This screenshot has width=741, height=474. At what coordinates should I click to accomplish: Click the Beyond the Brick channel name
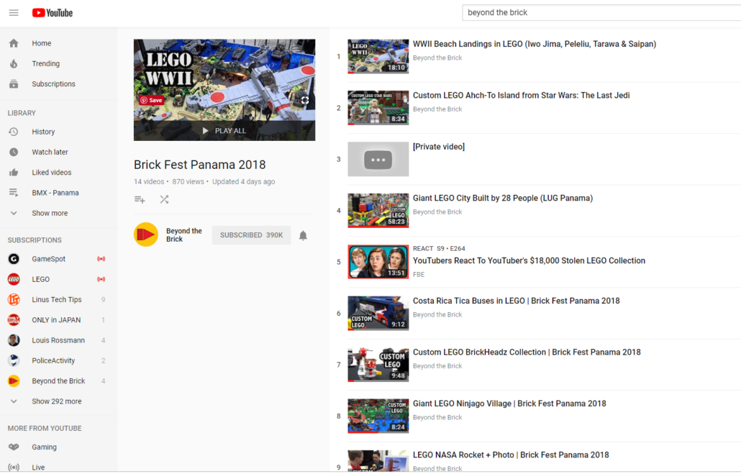point(184,235)
